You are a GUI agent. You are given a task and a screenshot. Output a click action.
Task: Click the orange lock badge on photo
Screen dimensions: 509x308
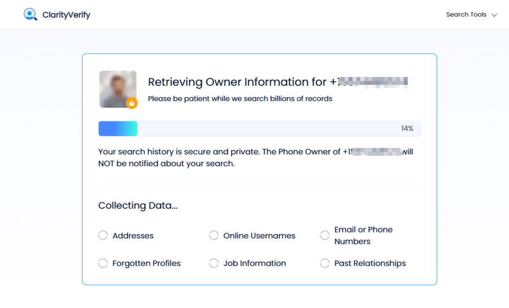132,103
